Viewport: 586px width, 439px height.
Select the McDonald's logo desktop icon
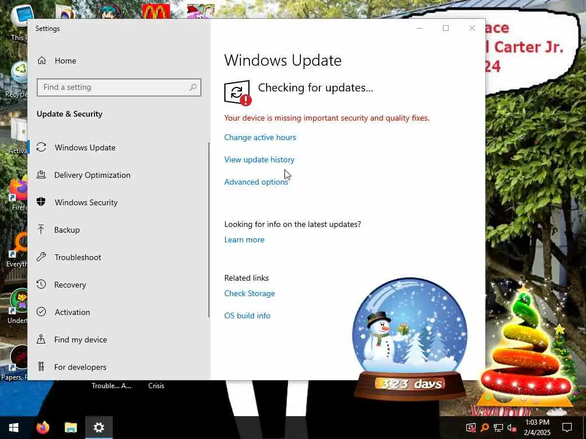[x=156, y=11]
